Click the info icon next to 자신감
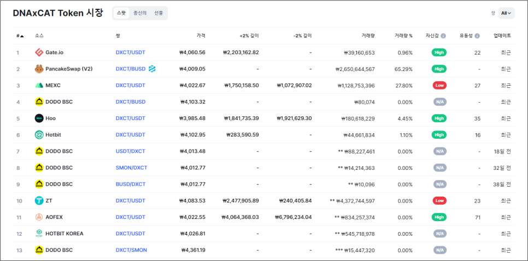528x261 pixels. pyautogui.click(x=443, y=36)
